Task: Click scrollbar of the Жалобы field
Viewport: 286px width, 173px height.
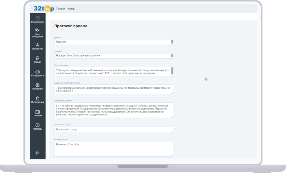Action: click(x=172, y=56)
